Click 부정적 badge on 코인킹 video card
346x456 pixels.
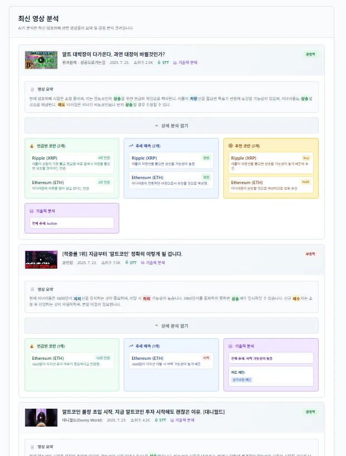(310, 254)
